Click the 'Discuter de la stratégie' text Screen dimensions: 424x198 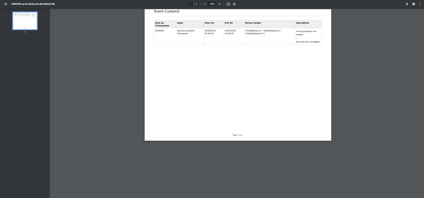(x=308, y=42)
